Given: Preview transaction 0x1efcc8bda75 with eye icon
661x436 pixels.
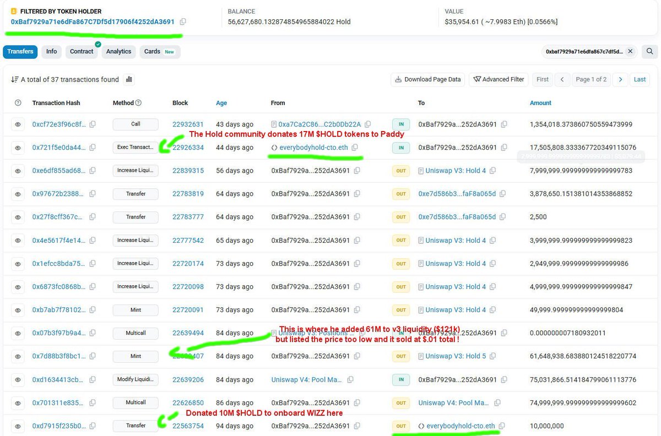Looking at the screenshot, I should (x=18, y=264).
